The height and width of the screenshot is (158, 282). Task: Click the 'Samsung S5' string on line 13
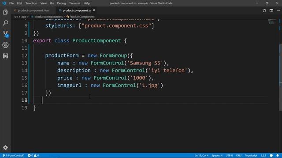point(145,63)
